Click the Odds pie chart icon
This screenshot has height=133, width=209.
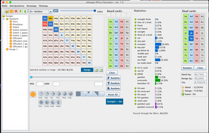[x=47, y=94]
